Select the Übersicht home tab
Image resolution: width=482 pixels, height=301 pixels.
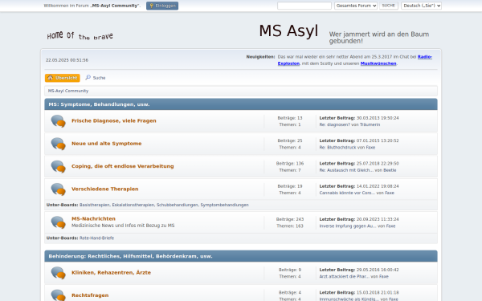pos(63,78)
